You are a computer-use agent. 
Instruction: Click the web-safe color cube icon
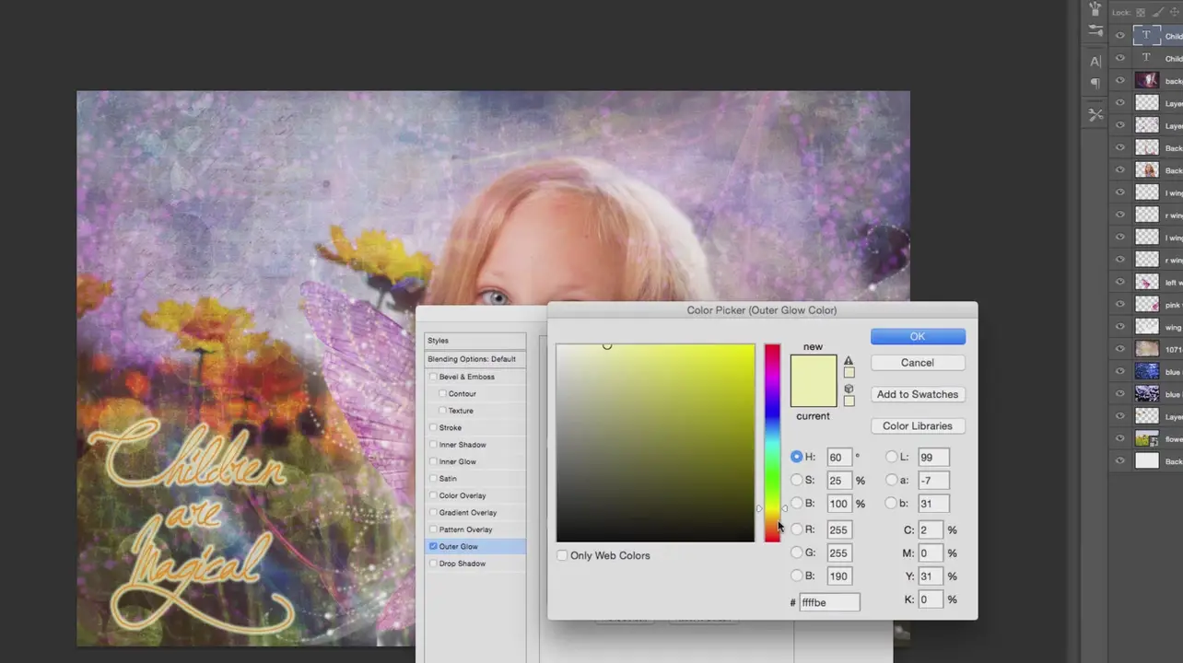coord(849,389)
